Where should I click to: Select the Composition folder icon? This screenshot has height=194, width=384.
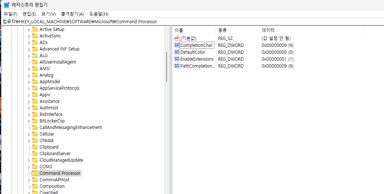coord(35,186)
